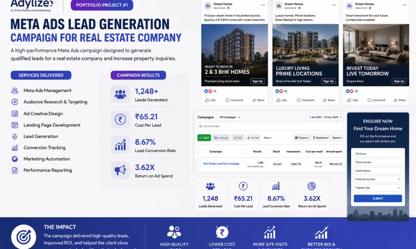Comment on the Luxury Living ad post
Viewport: 416px width, 249px height.
coord(305,100)
